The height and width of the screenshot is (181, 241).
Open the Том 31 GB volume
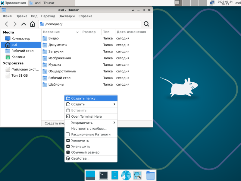(21, 76)
